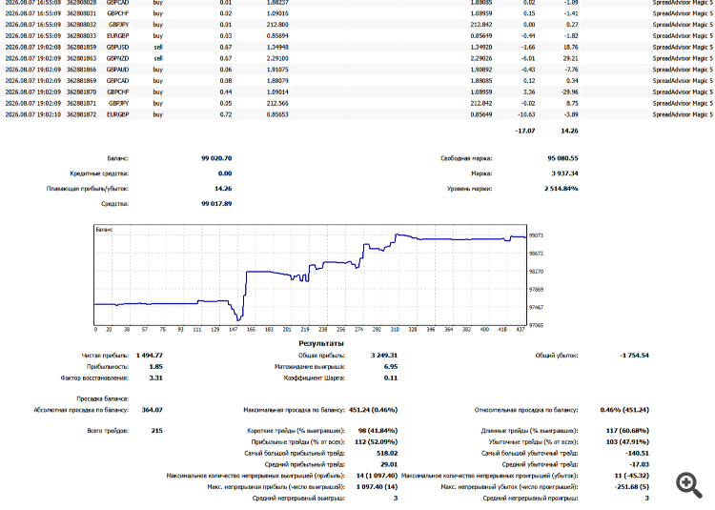This screenshot has height=510, width=715.
Task: Click the GBPCHF row with volume 0.44
Action: (357, 92)
